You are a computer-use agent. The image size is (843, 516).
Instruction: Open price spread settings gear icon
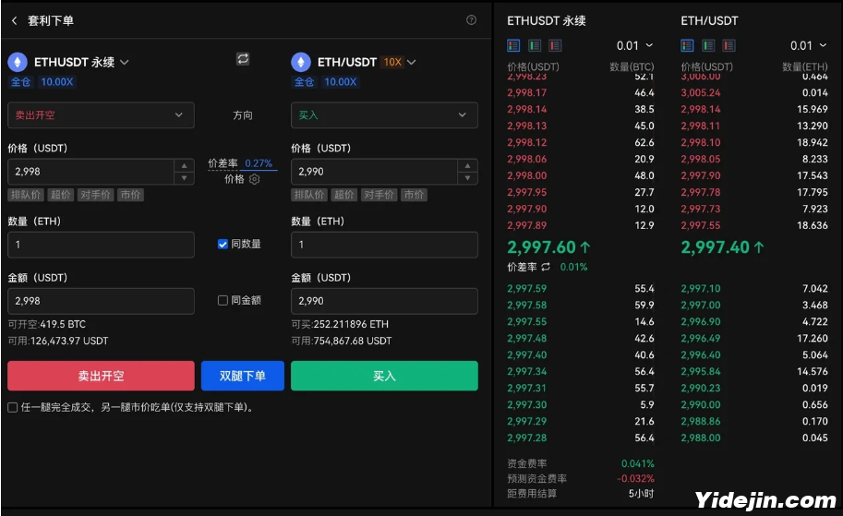[255, 179]
